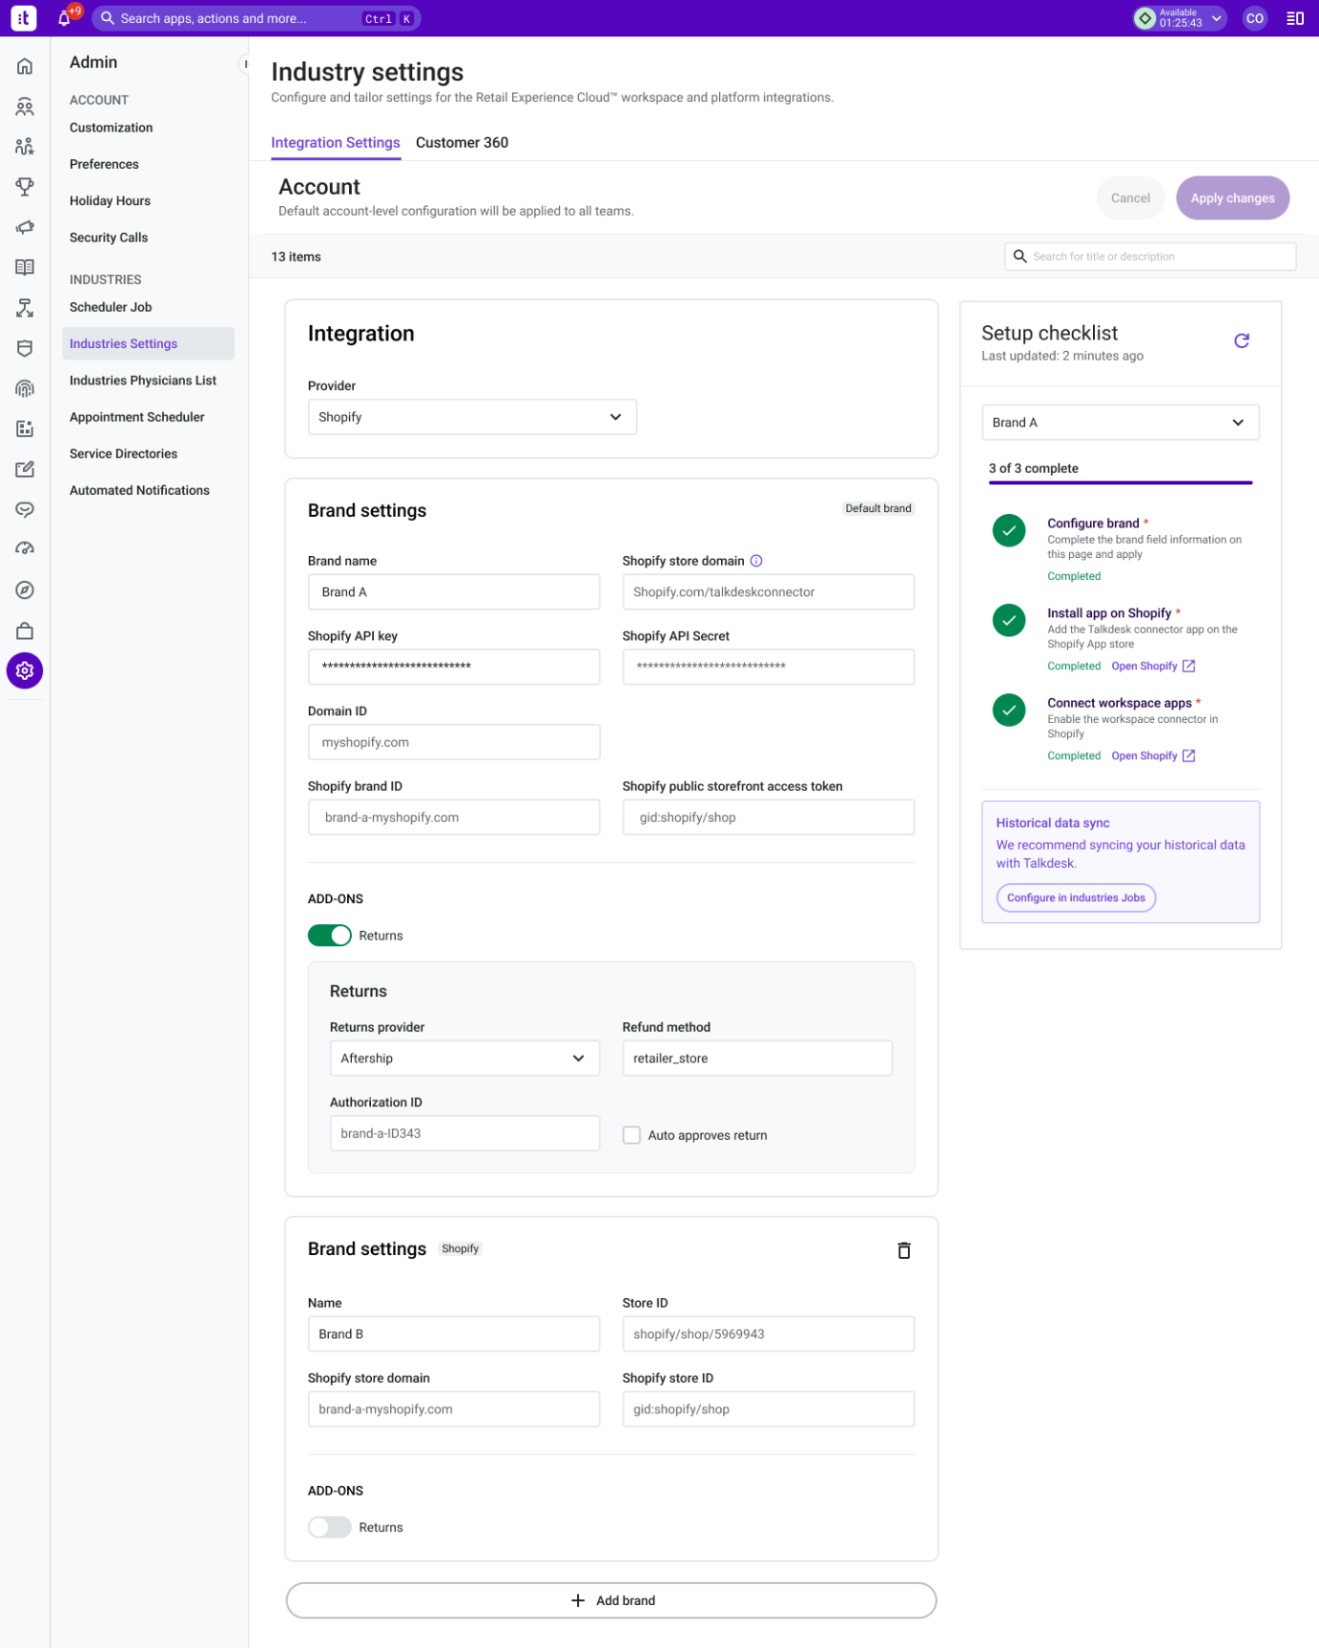Delete the Brand B settings card
The image size is (1319, 1648).
pos(903,1250)
